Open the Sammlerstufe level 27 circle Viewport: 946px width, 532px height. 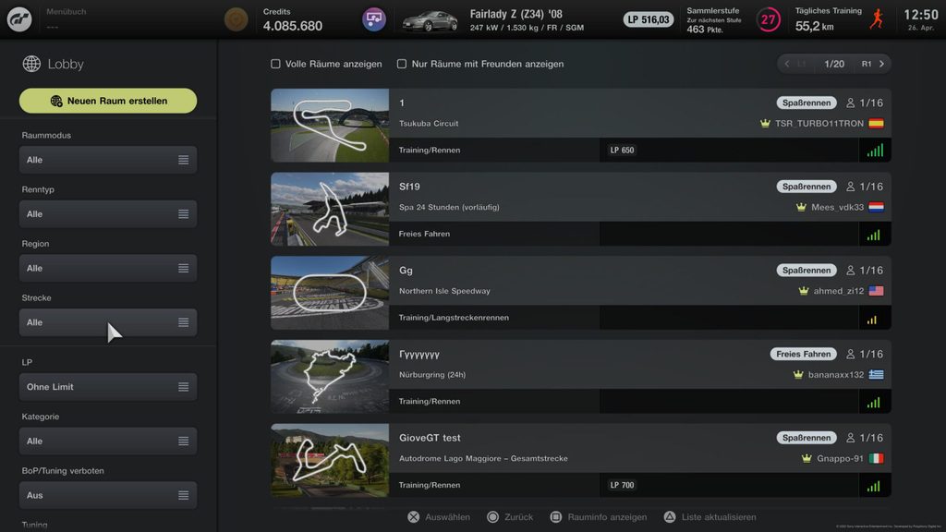(768, 20)
